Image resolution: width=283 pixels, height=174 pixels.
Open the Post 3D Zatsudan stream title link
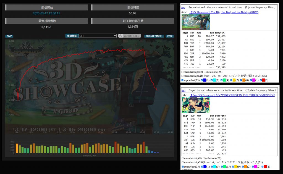point(232,95)
